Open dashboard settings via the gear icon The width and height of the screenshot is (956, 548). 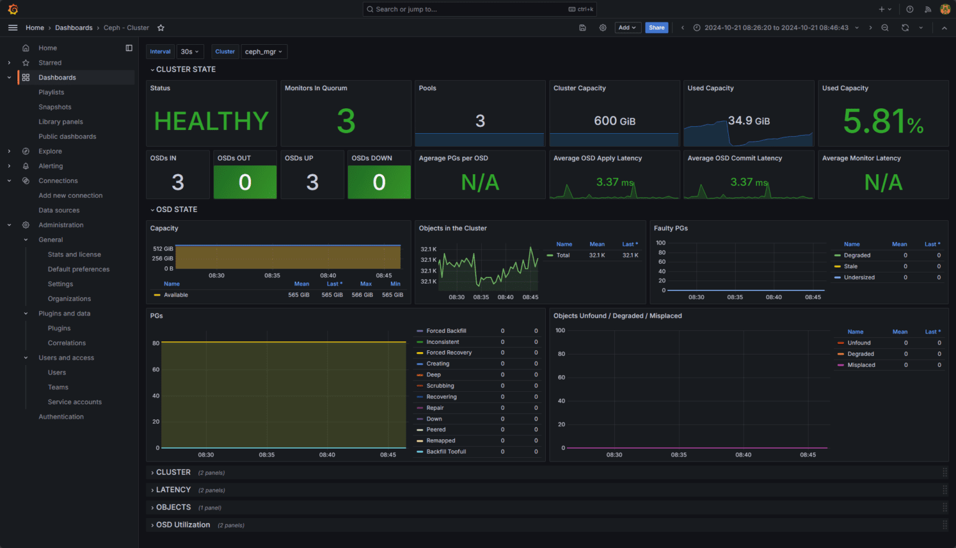(x=602, y=27)
